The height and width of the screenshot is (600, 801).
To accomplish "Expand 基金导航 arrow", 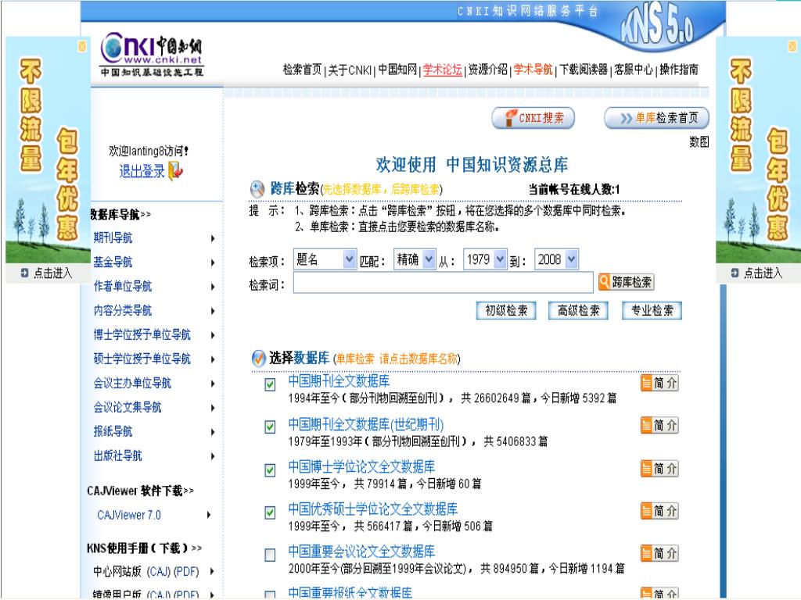I will pos(213,262).
